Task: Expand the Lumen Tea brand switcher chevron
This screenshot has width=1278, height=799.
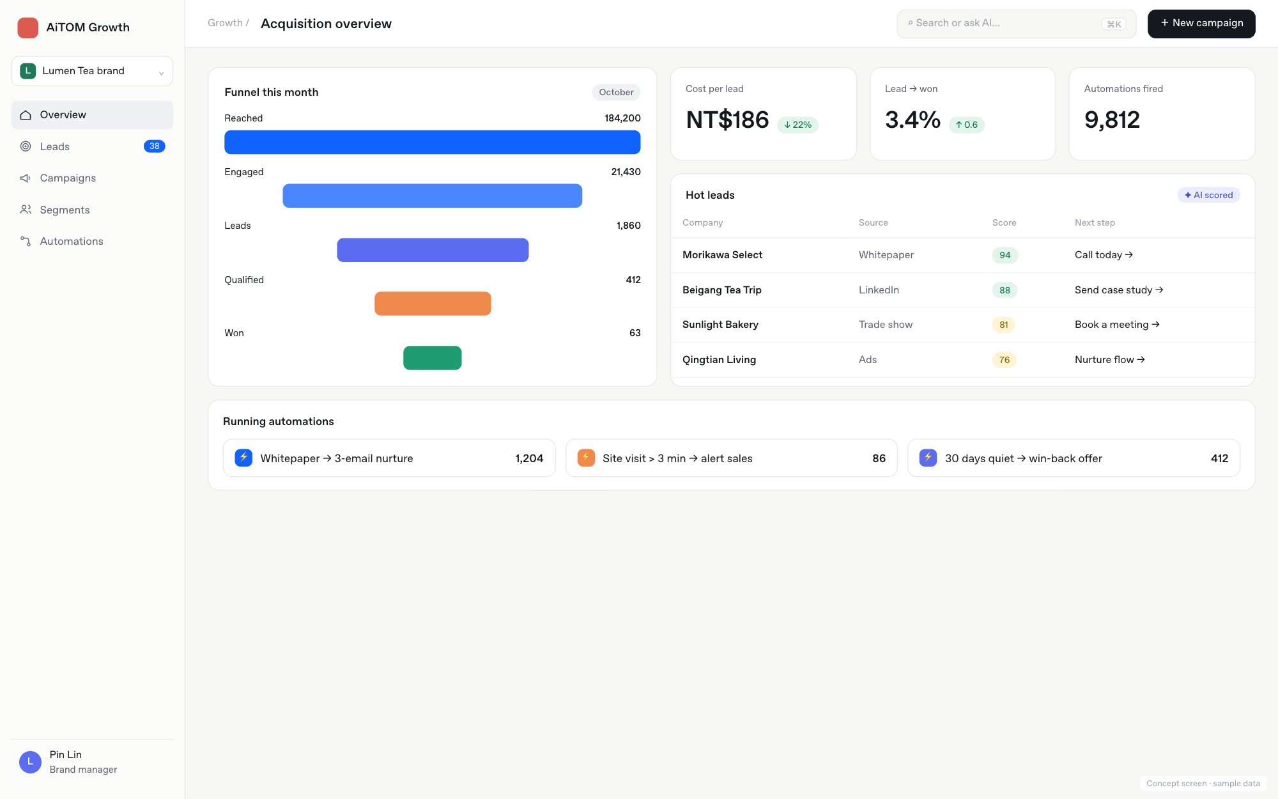Action: (x=161, y=73)
